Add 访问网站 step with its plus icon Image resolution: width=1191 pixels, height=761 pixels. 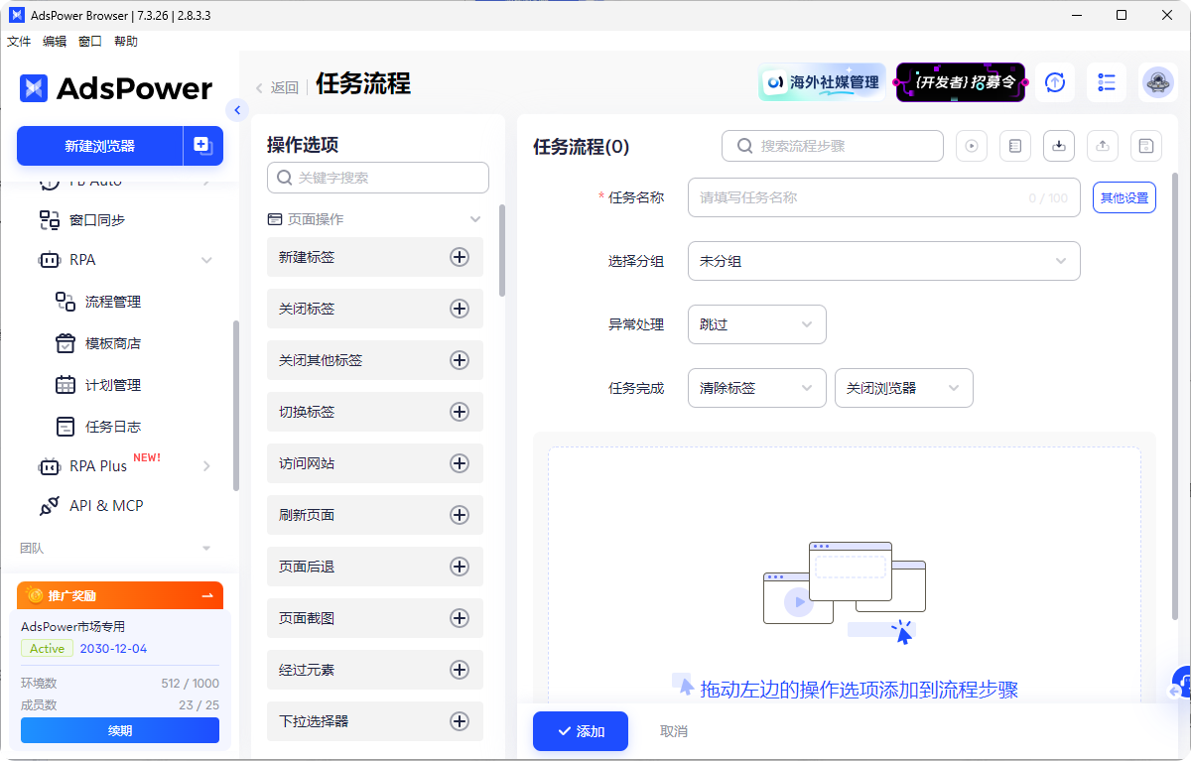(459, 463)
